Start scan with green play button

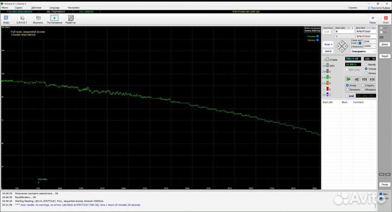coord(348,79)
